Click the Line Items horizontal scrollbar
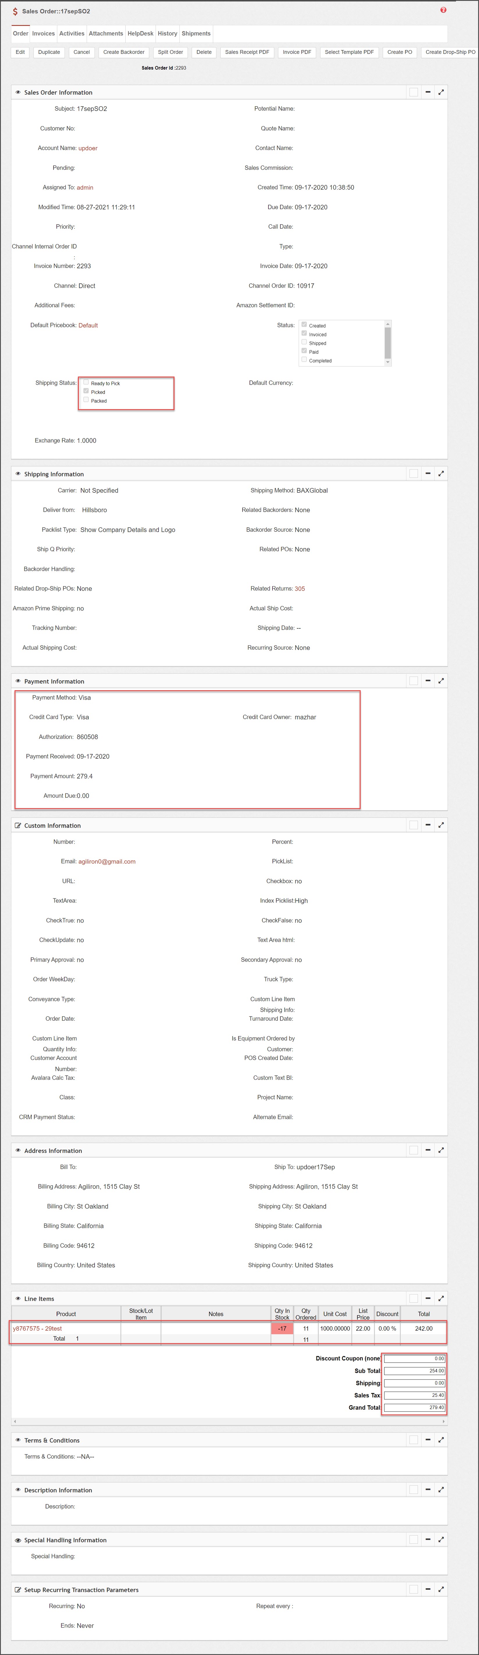Viewport: 479px width, 1655px height. pyautogui.click(x=229, y=1421)
